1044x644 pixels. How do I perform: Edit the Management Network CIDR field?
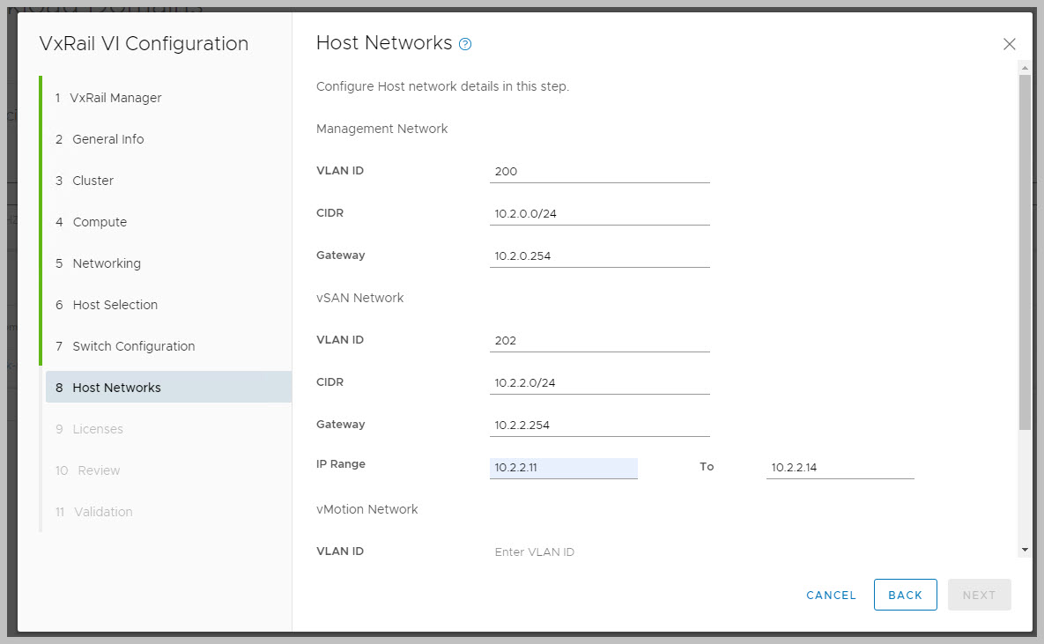599,214
